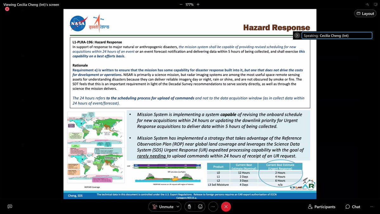Click Current Best Estimate (Urgent Response) header

click(x=280, y=166)
